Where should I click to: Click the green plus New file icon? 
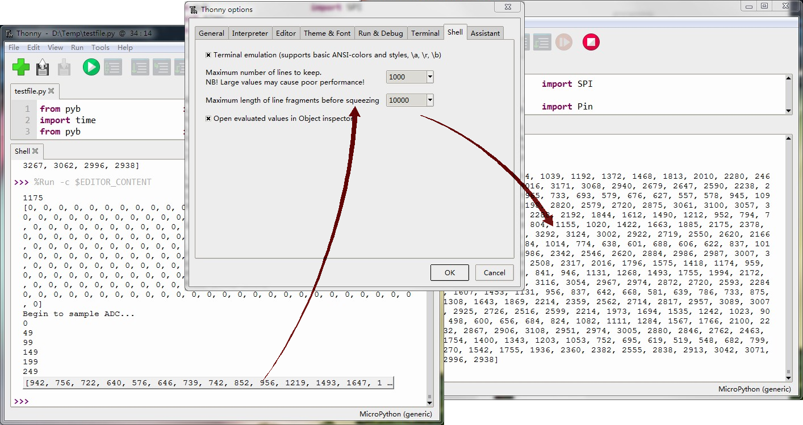21,67
